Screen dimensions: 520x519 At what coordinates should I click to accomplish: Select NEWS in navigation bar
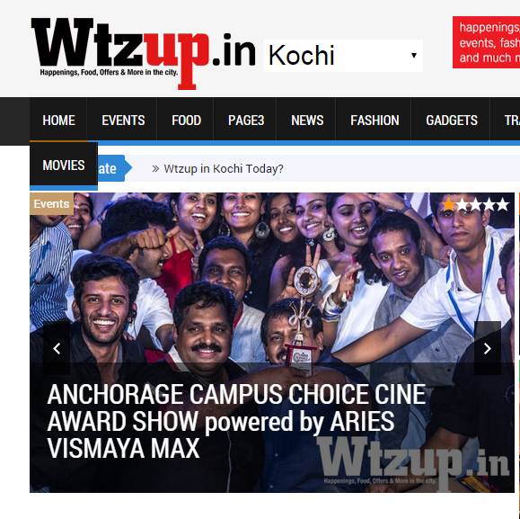[x=307, y=121]
